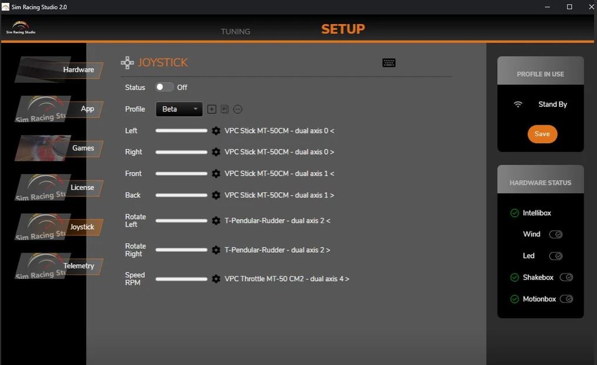Open gear settings for Rotate Left
The width and height of the screenshot is (597, 365).
216,221
